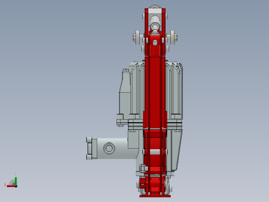This screenshot has height=202, width=269.
Task: Select the gray pivot pin in the red lever arm
Action: coord(155,42)
